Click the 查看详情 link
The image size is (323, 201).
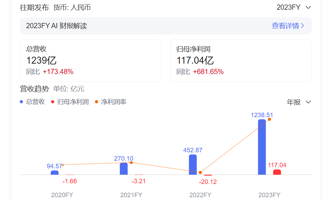point(285,26)
